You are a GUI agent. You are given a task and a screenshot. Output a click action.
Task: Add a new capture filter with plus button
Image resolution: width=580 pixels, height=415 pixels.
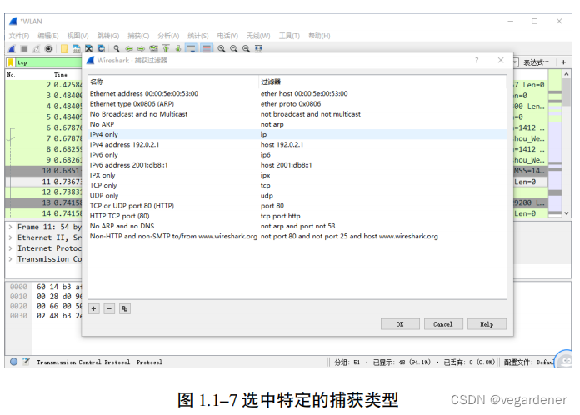(94, 308)
